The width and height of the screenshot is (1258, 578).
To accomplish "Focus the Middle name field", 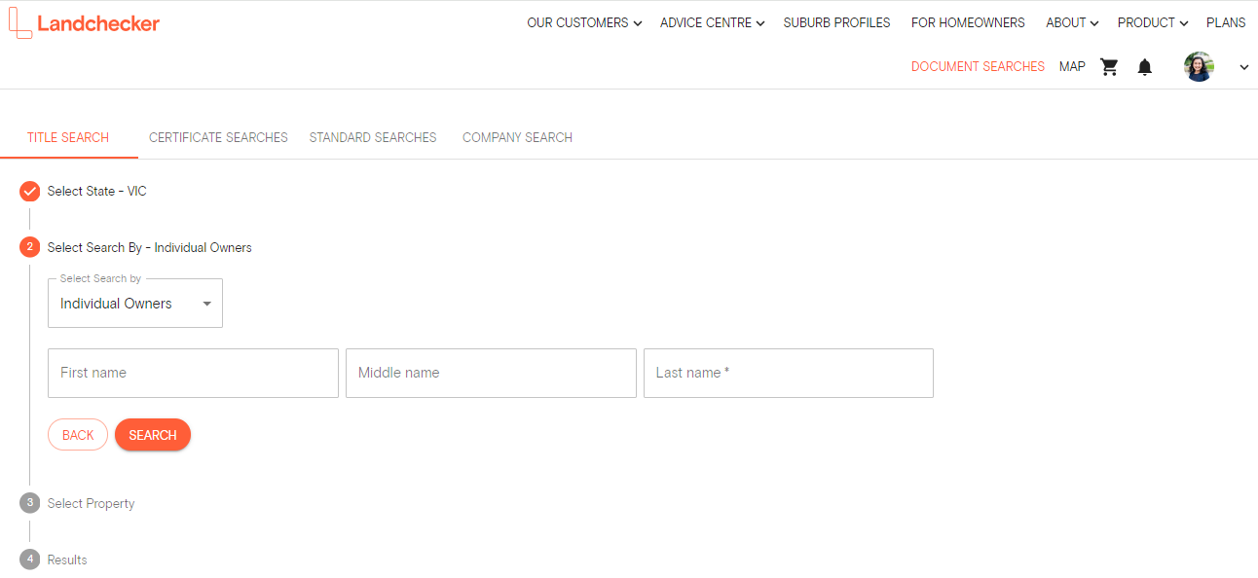I will point(491,373).
